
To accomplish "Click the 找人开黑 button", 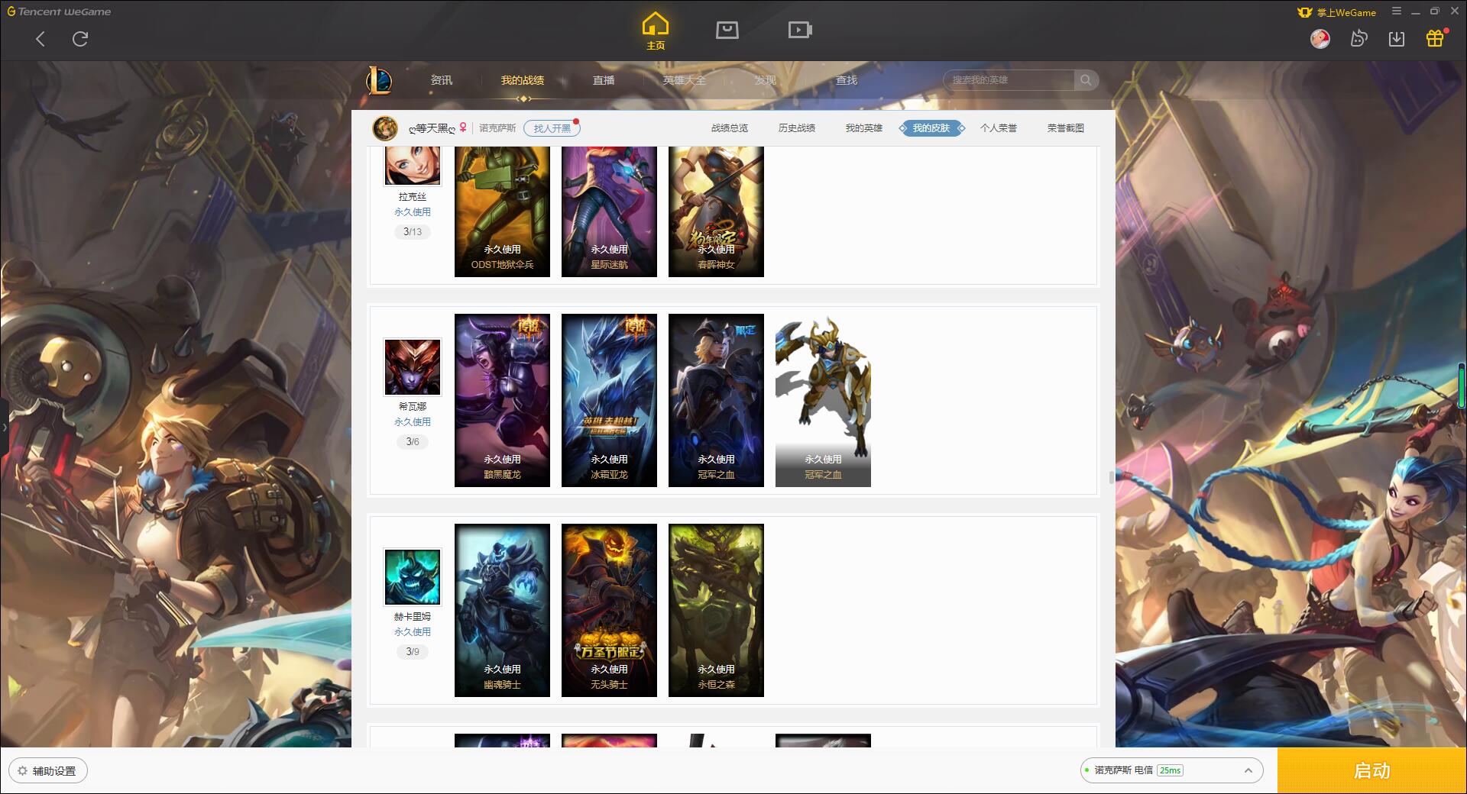I will click(x=552, y=128).
